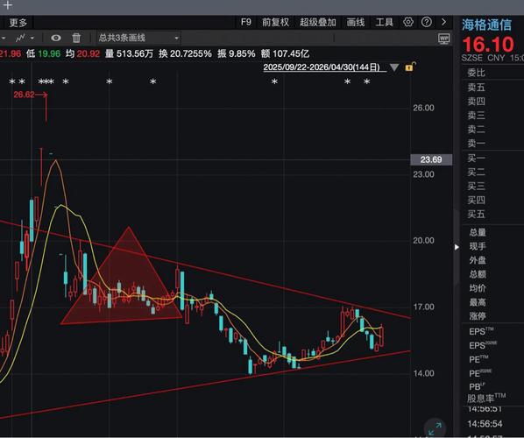Click the 额 107.45亿 amount value
Image resolution: width=524 pixels, height=438 pixels.
(x=285, y=53)
